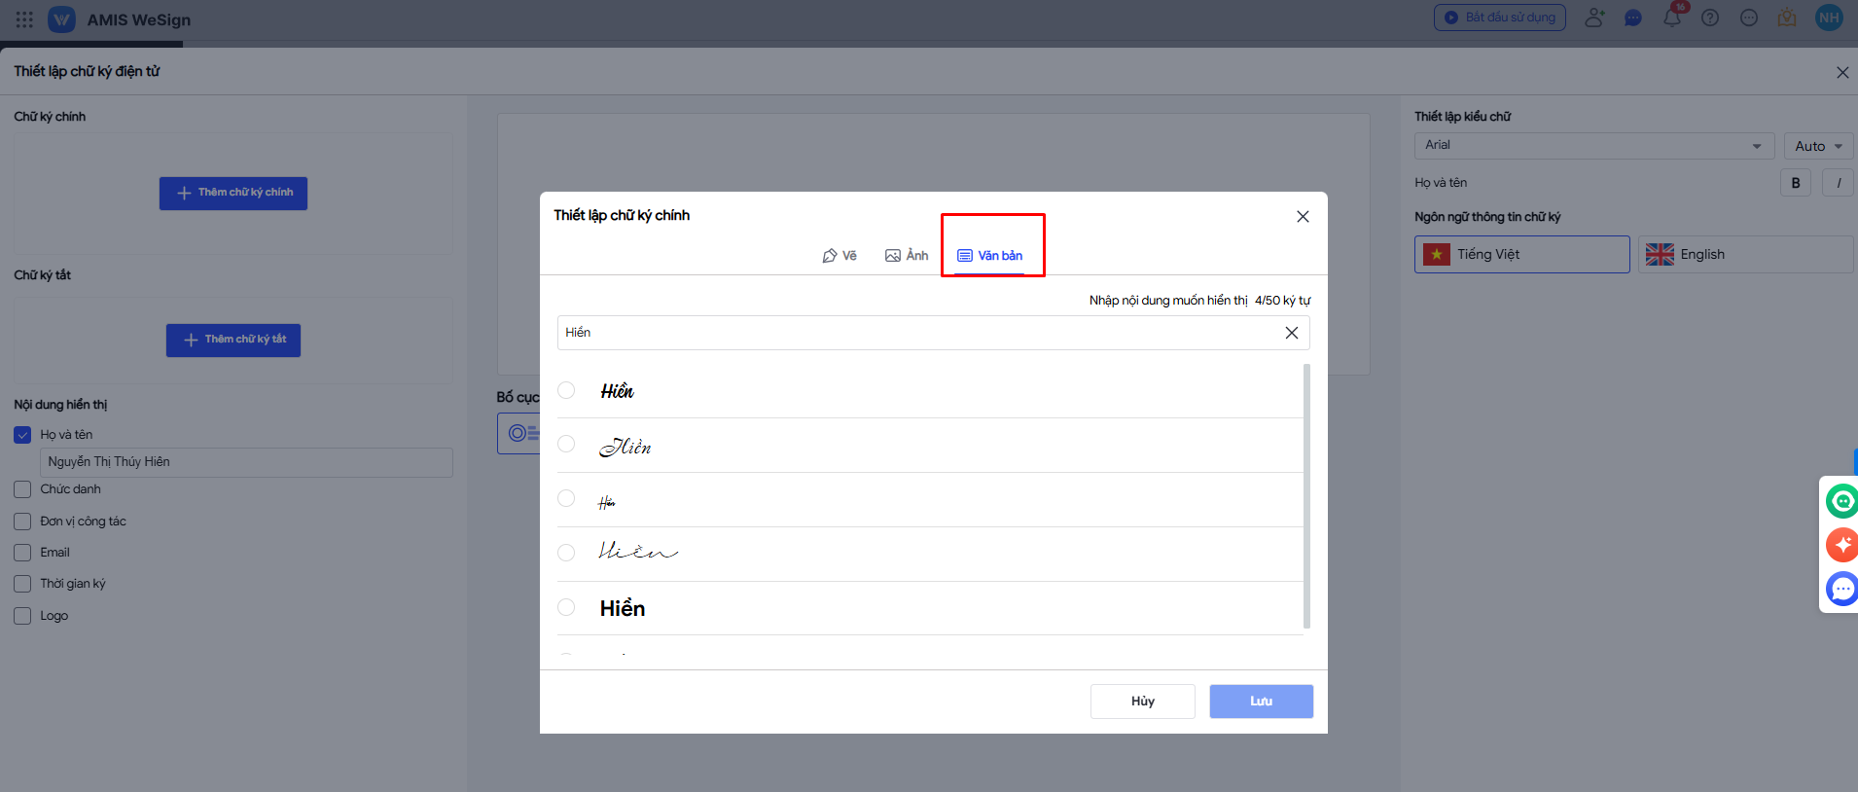Enable the Đơn vị công tác checkbox
This screenshot has width=1858, height=792.
pyautogui.click(x=22, y=522)
